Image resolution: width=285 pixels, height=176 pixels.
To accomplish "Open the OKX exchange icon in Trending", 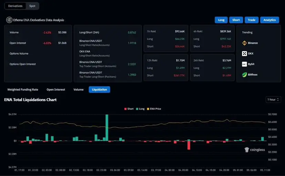I will 244,54.
